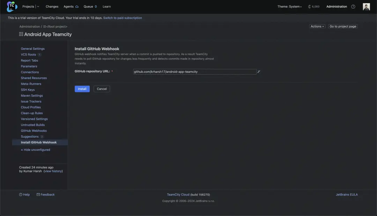Open the Projects dropdown arrow
Viewport: 377px width, 216px height.
pyautogui.click(x=38, y=7)
